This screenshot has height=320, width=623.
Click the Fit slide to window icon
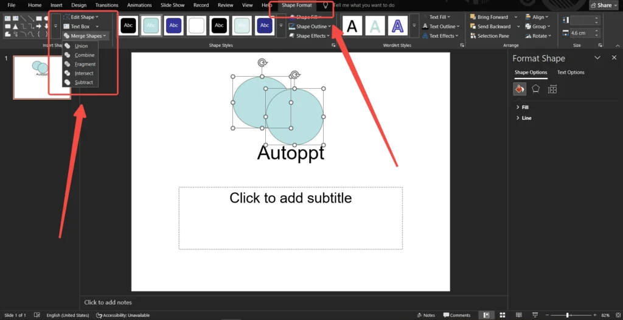click(617, 315)
